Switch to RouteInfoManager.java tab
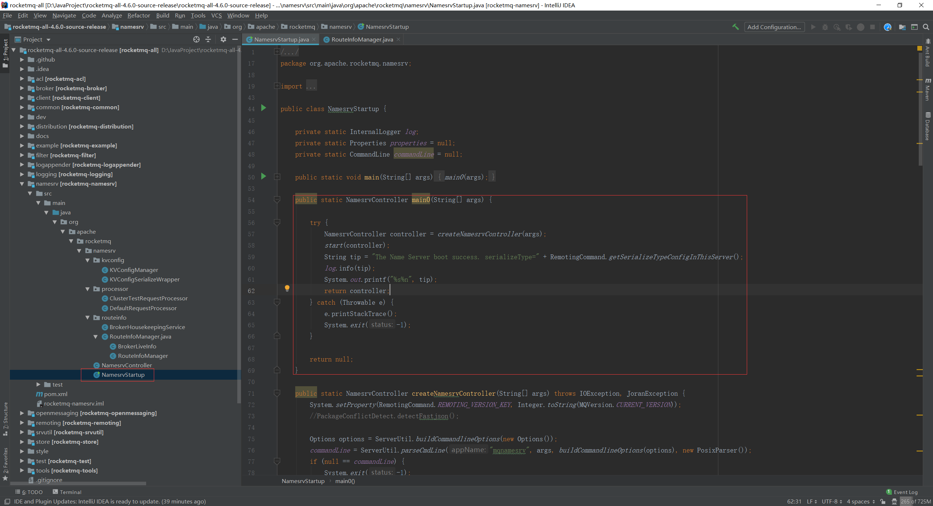Image resolution: width=933 pixels, height=506 pixels. tap(362, 39)
